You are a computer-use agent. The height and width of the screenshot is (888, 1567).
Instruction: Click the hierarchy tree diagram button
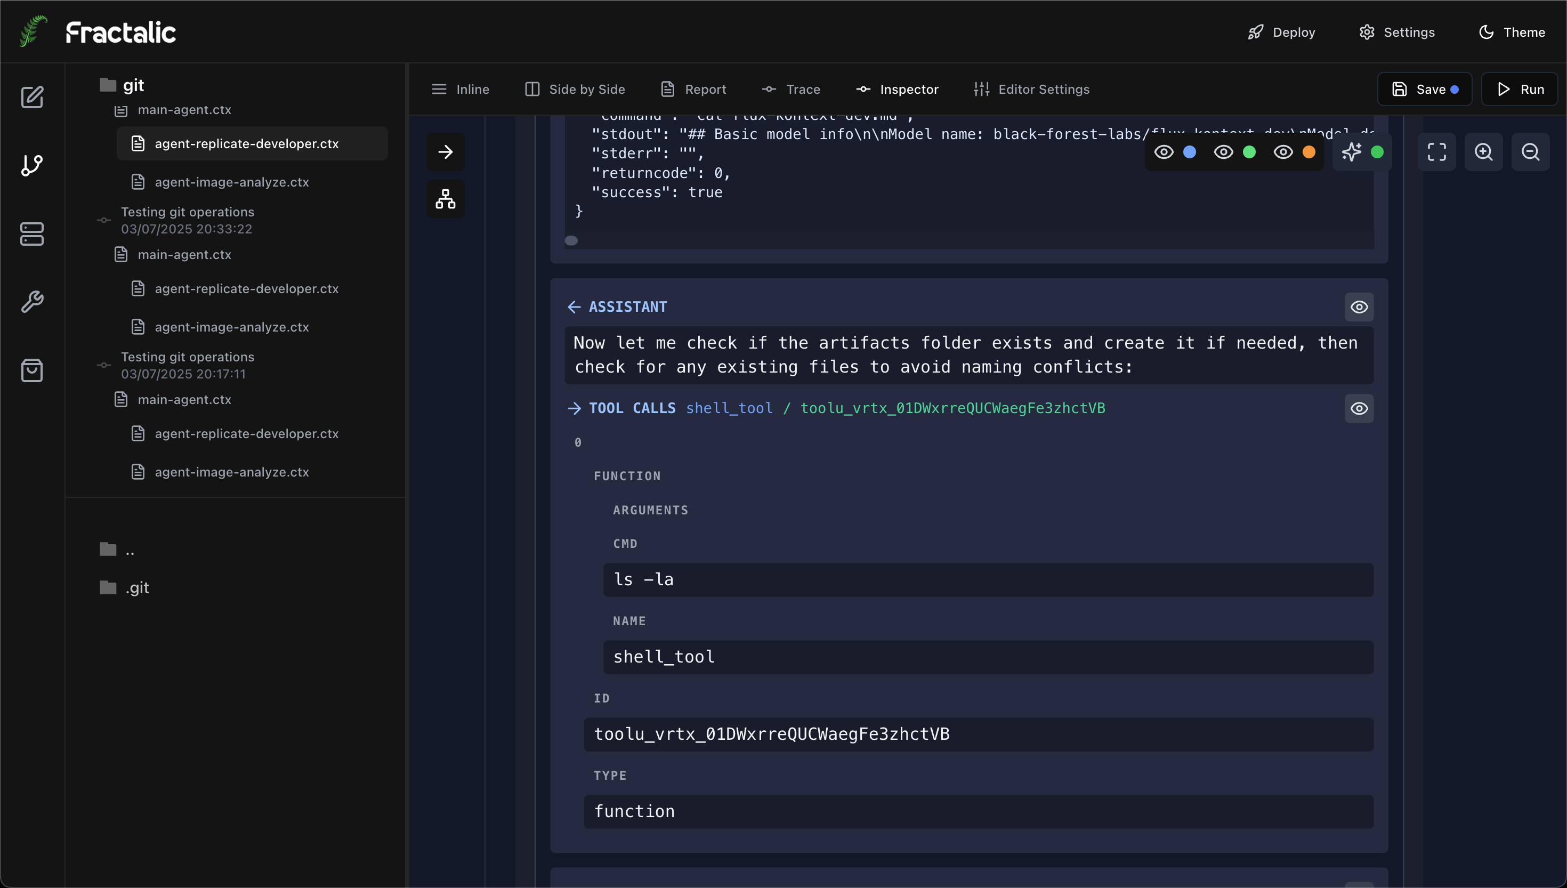(446, 199)
